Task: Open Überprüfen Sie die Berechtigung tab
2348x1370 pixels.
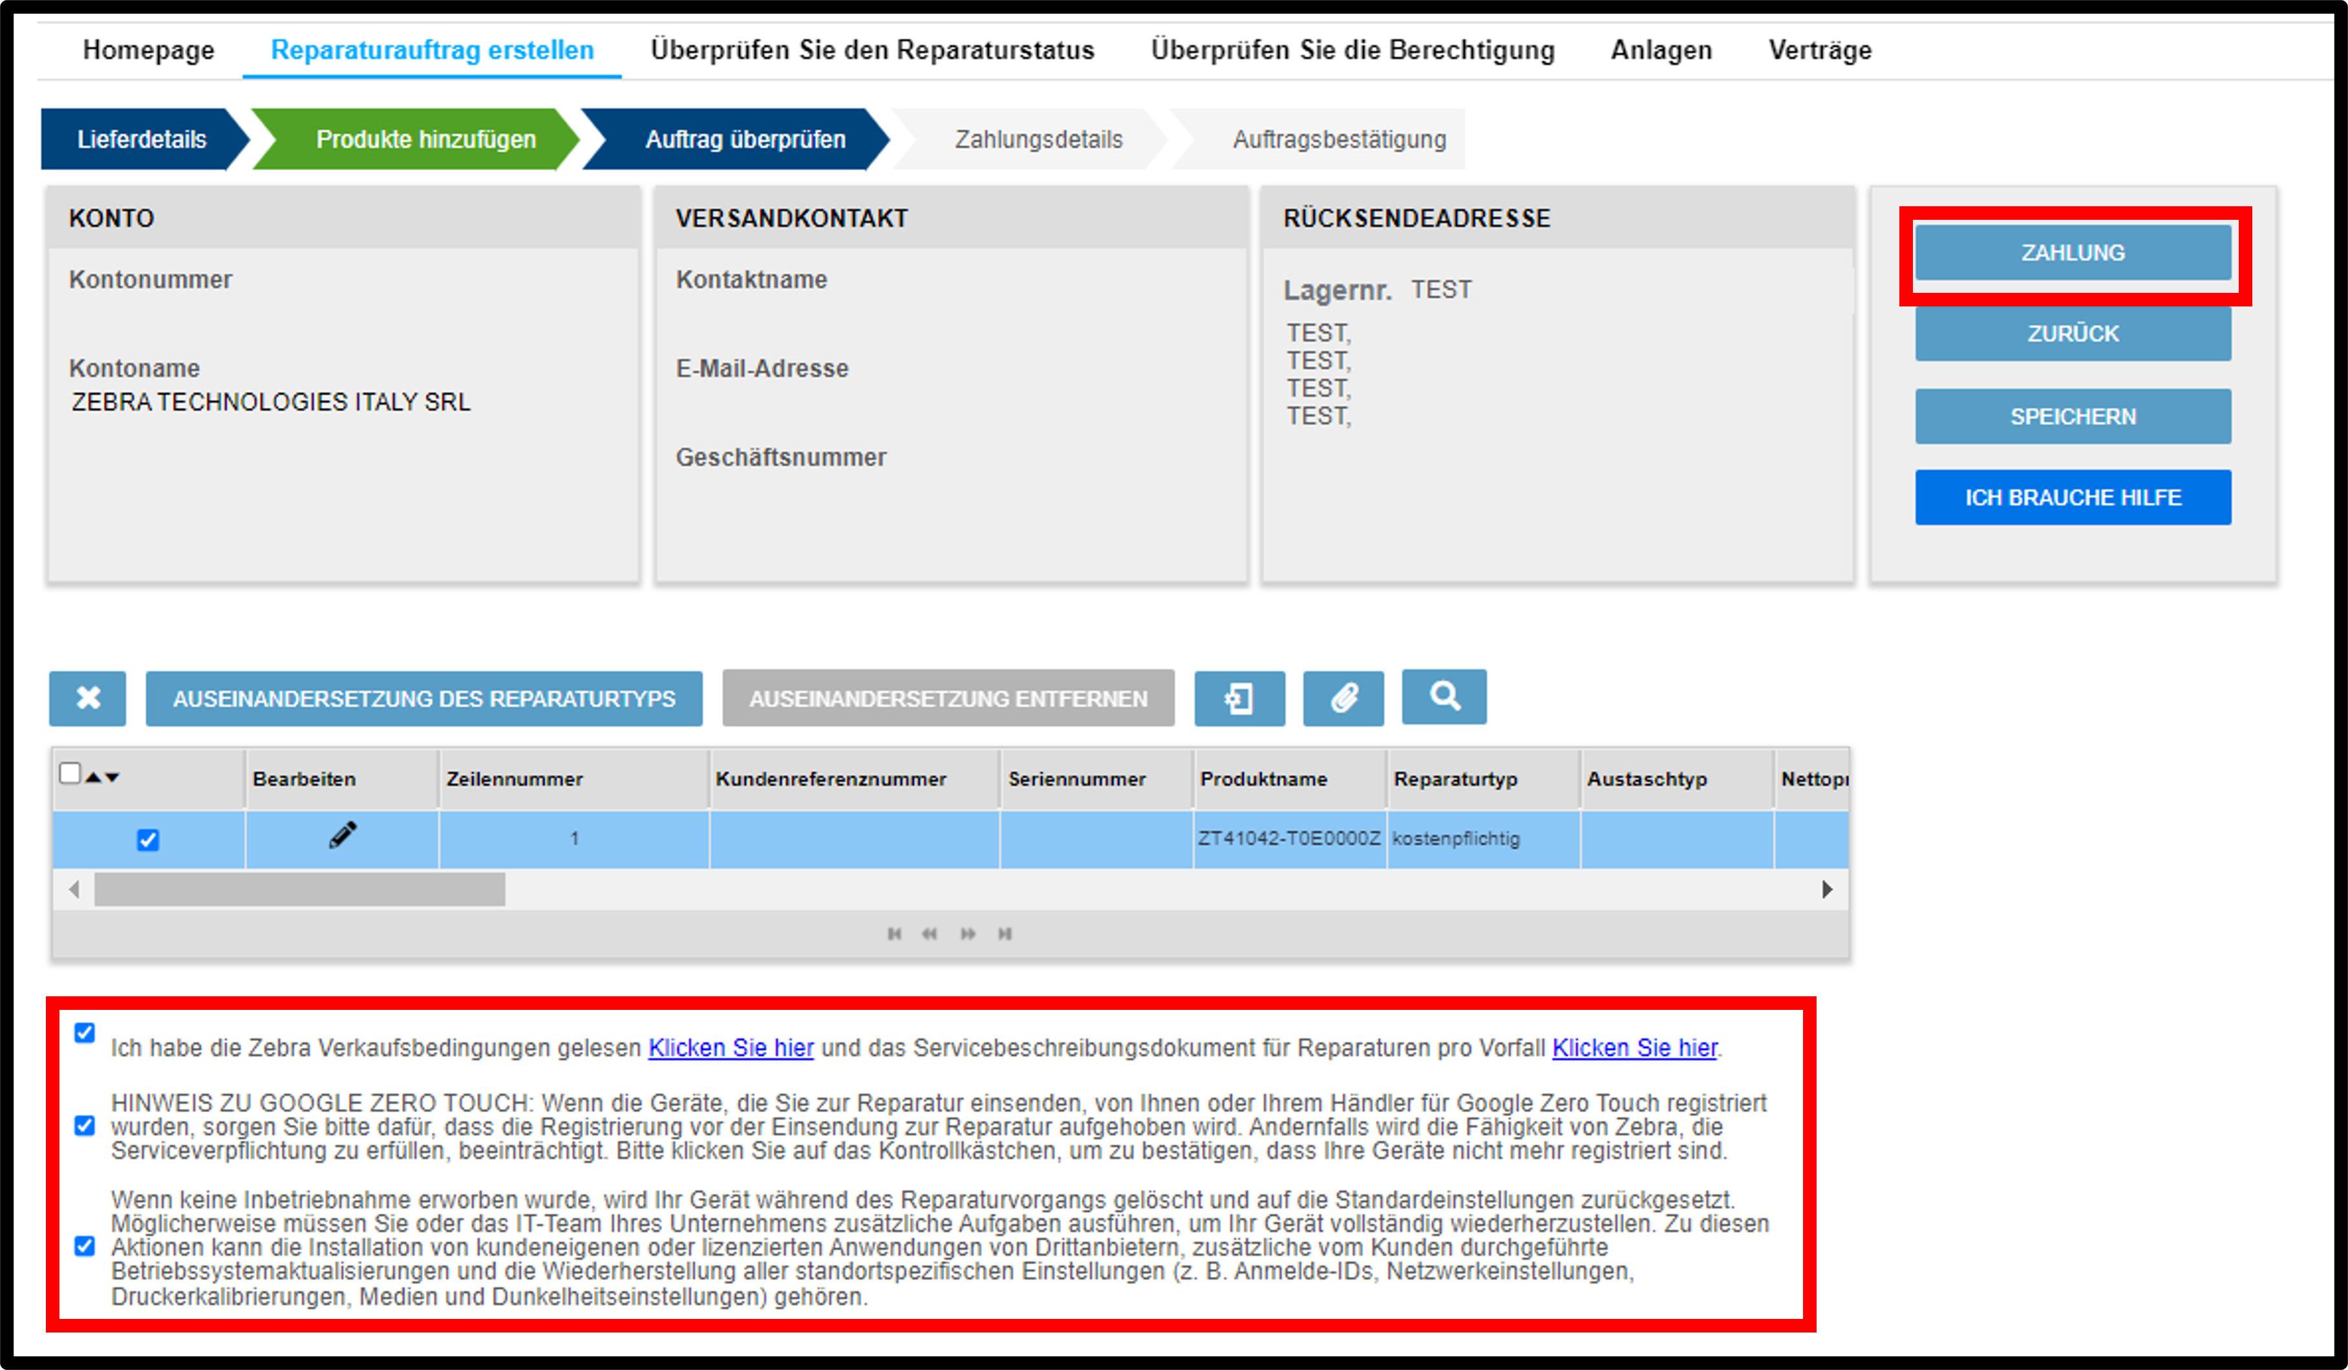Action: (1353, 49)
